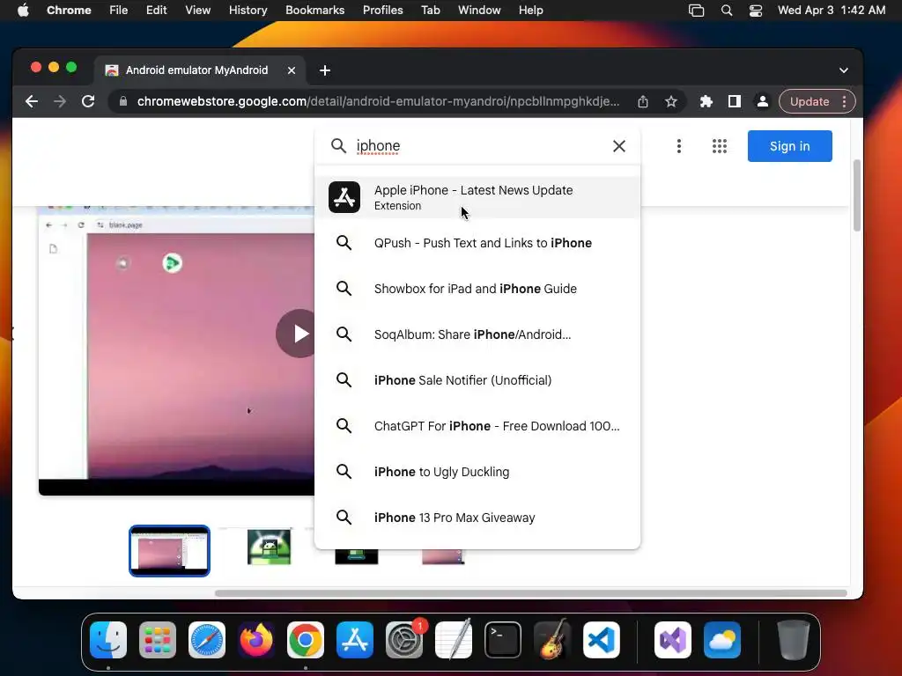Select suggestion iPhone 13 Pro Max Giveaway
The width and height of the screenshot is (902, 676).
tap(477, 518)
